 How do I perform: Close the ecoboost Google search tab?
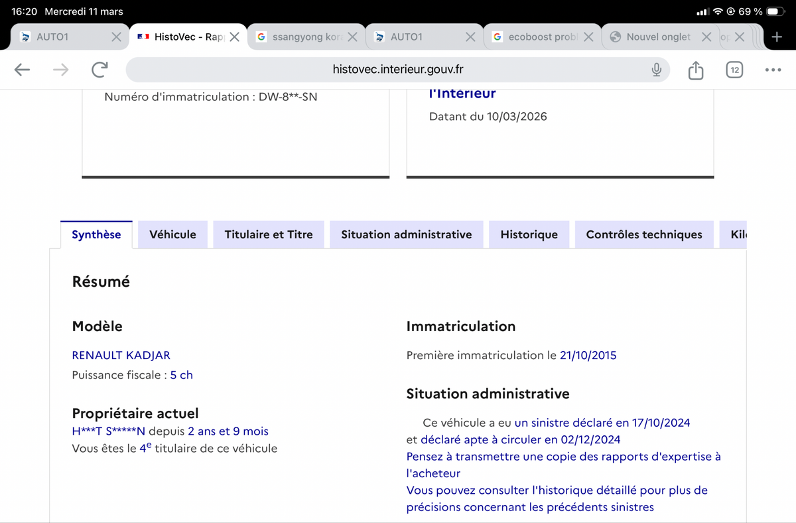[x=588, y=37]
